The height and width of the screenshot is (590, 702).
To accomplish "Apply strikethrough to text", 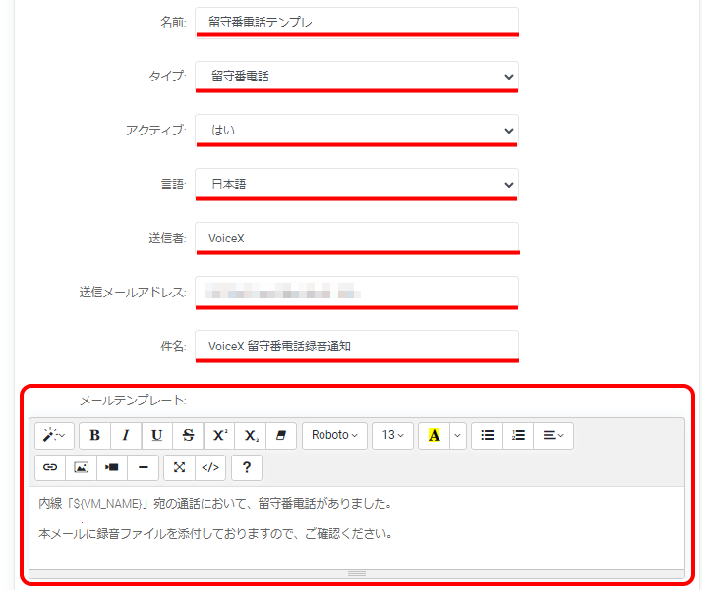I will tap(188, 435).
